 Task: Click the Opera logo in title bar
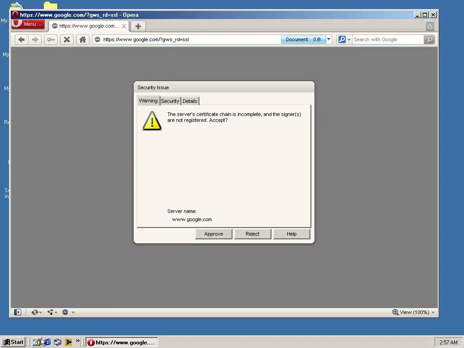15,15
